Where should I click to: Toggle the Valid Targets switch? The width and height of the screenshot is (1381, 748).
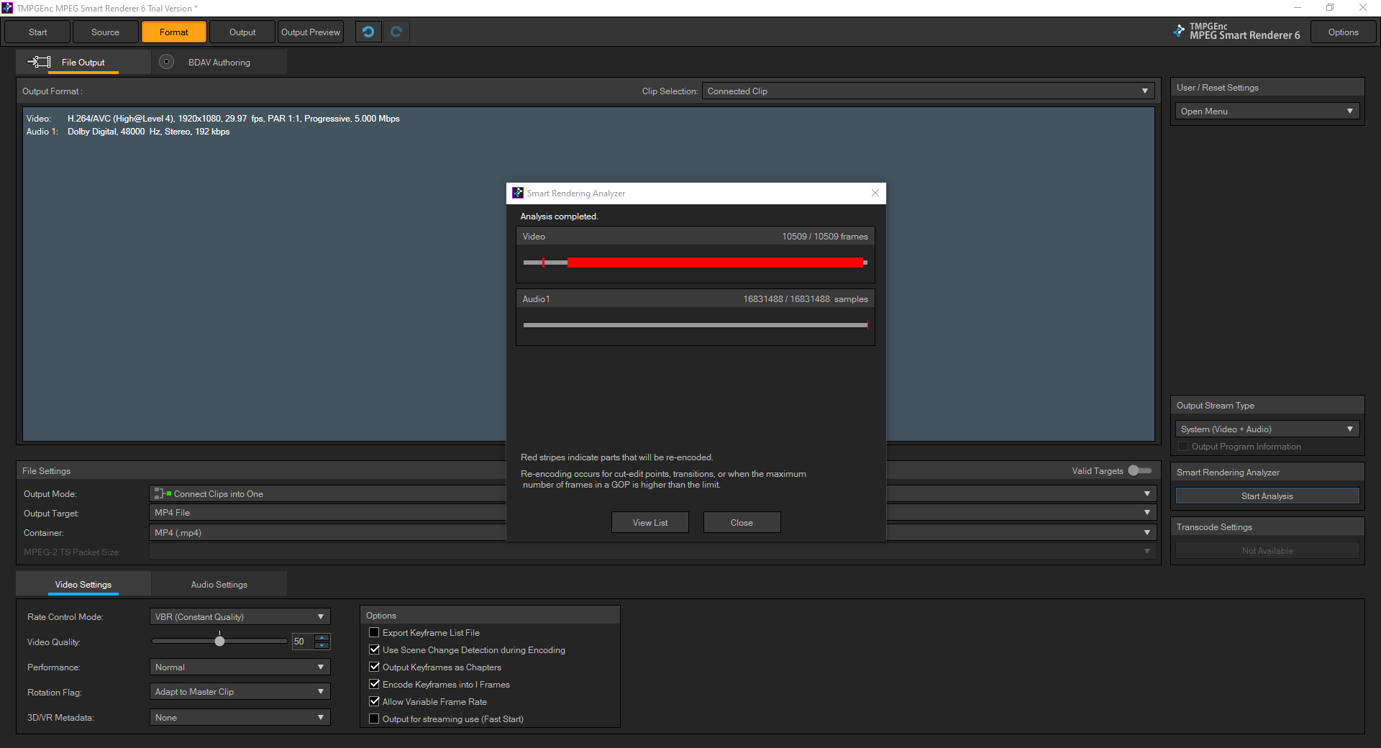point(1139,470)
